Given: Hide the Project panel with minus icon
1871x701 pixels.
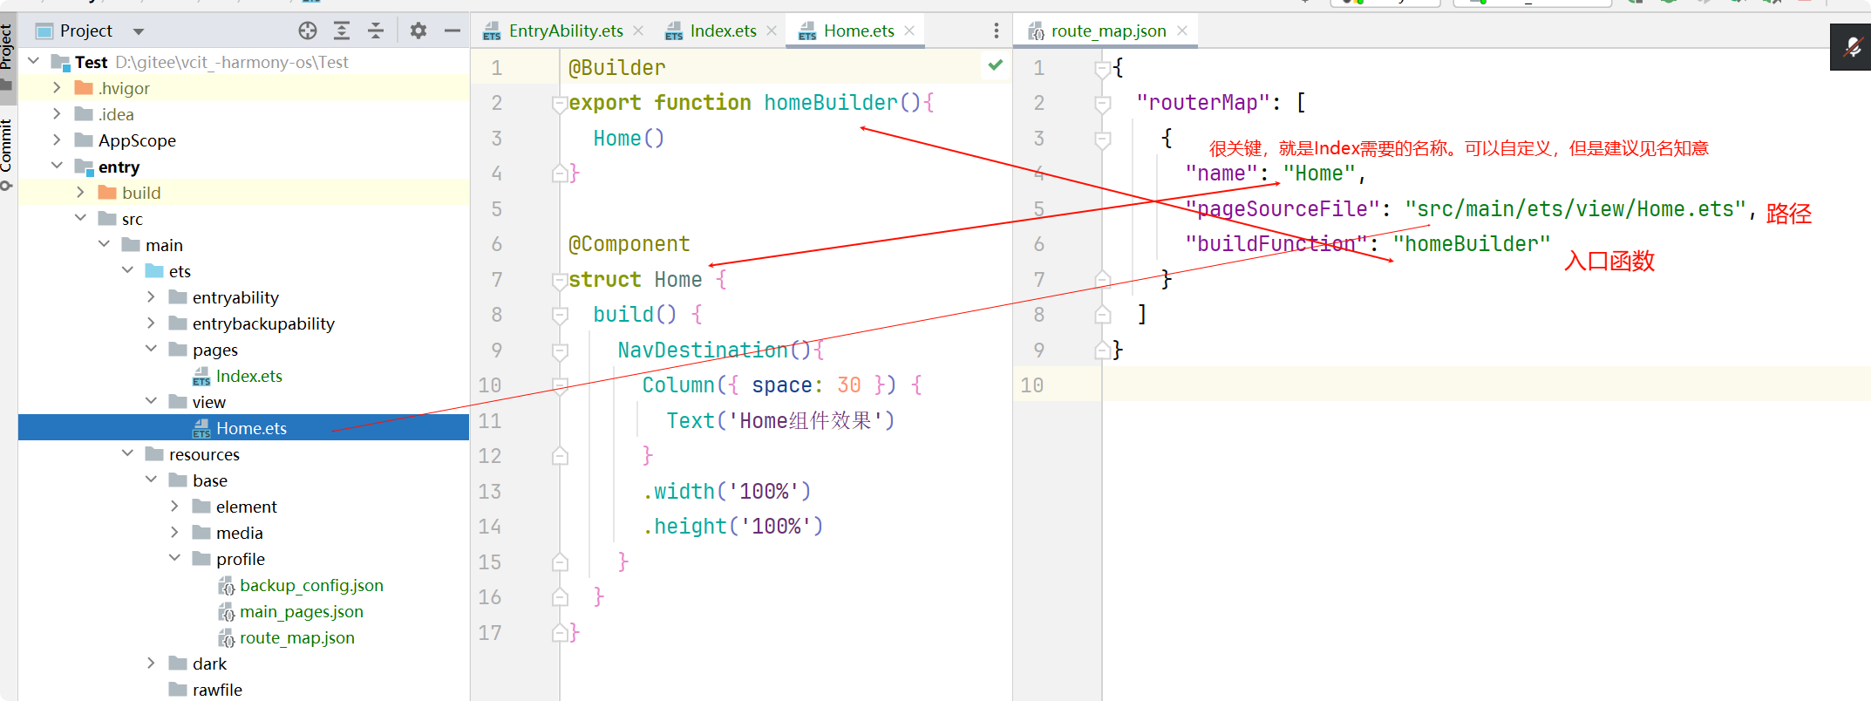Looking at the screenshot, I should coord(452,31).
